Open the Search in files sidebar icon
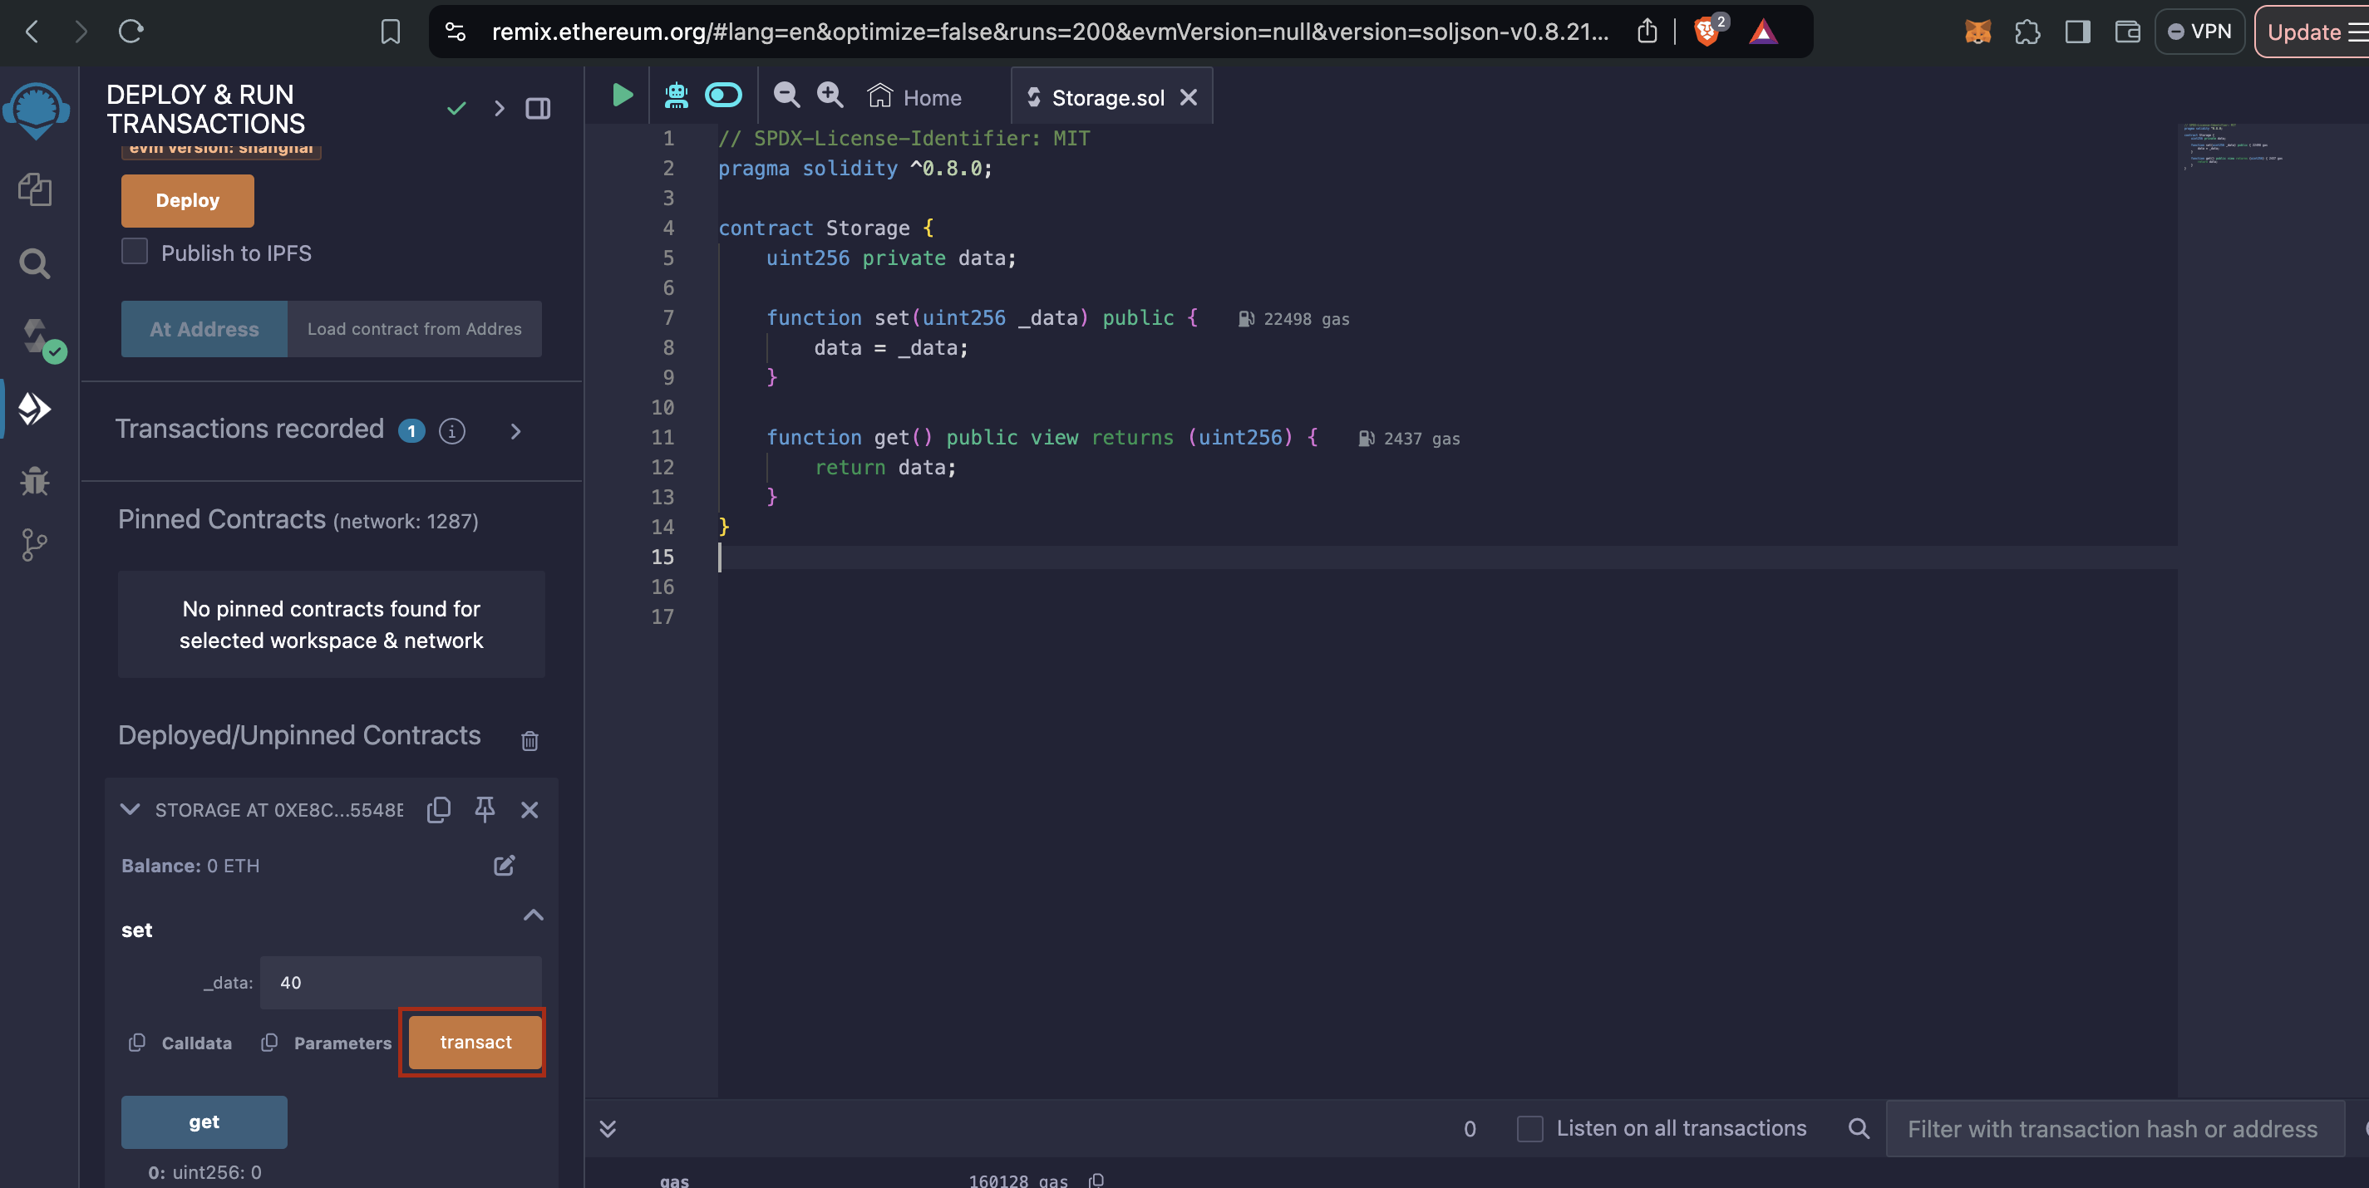Screen dimensions: 2369x1188 [x=35, y=263]
